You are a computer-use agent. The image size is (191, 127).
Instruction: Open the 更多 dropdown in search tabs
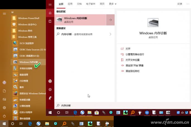tap(113, 4)
